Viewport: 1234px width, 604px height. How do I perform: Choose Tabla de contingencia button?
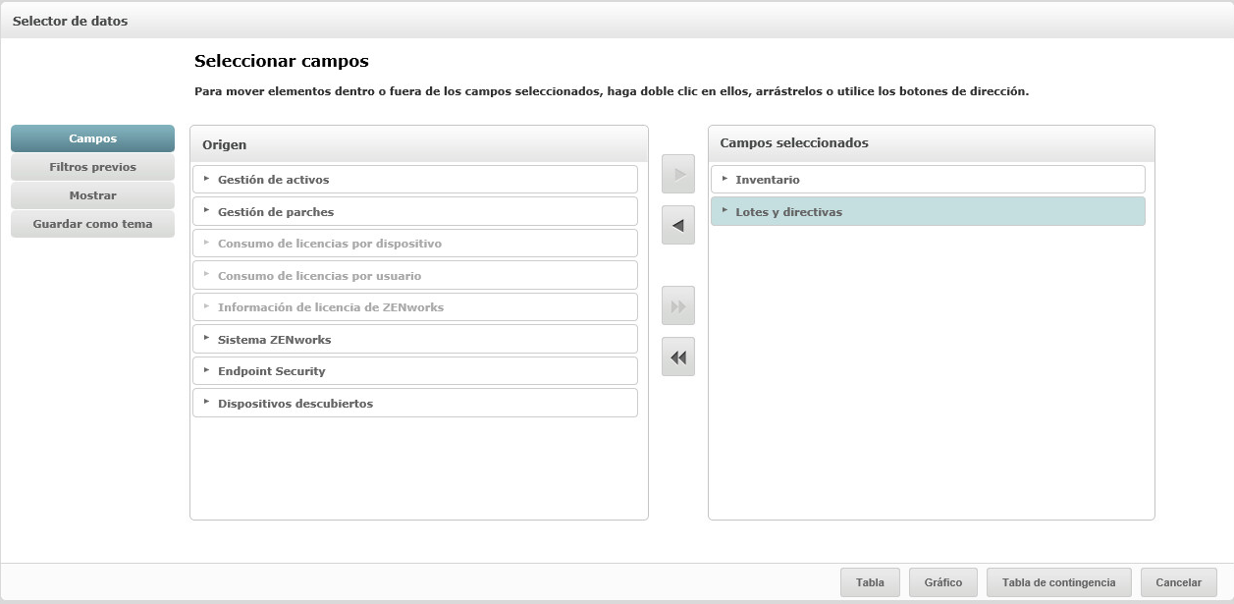pyautogui.click(x=1058, y=582)
